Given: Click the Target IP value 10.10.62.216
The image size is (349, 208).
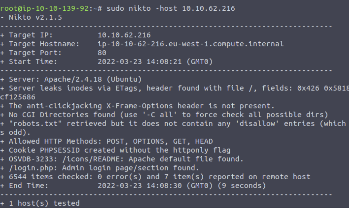Looking at the screenshot, I should click(124, 35).
